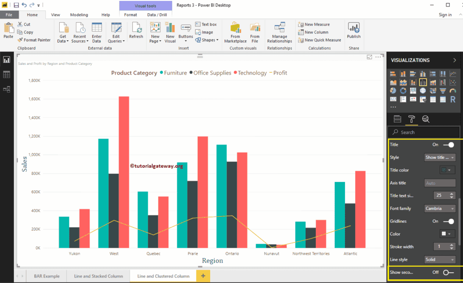The height and width of the screenshot is (283, 463).
Task: Click the Save icon in quick access toolbar
Action: click(x=16, y=5)
